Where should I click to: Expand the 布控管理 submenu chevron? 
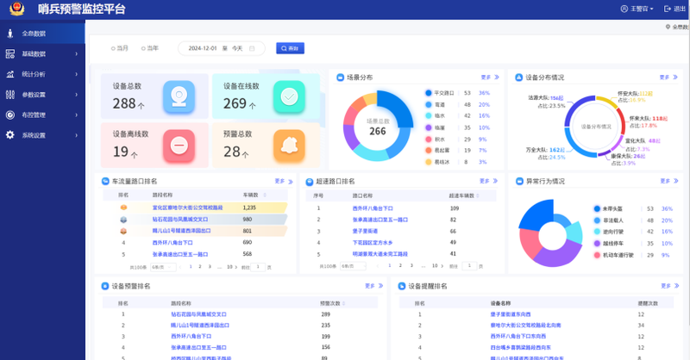pos(77,115)
